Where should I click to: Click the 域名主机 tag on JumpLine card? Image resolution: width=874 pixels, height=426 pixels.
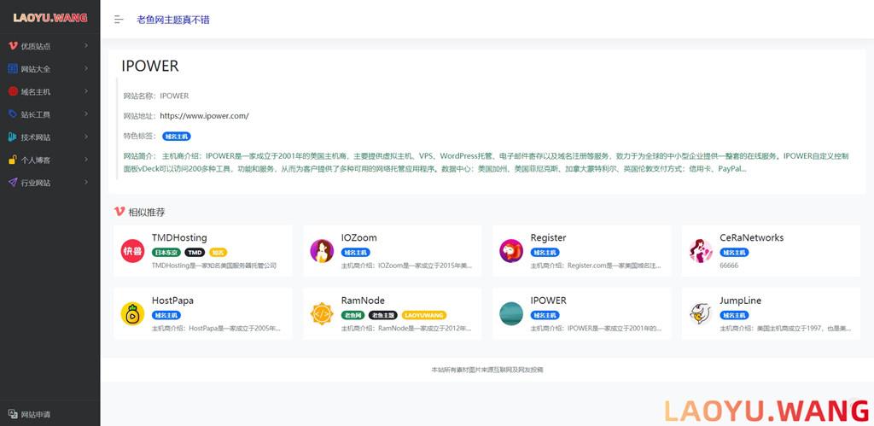(x=734, y=316)
